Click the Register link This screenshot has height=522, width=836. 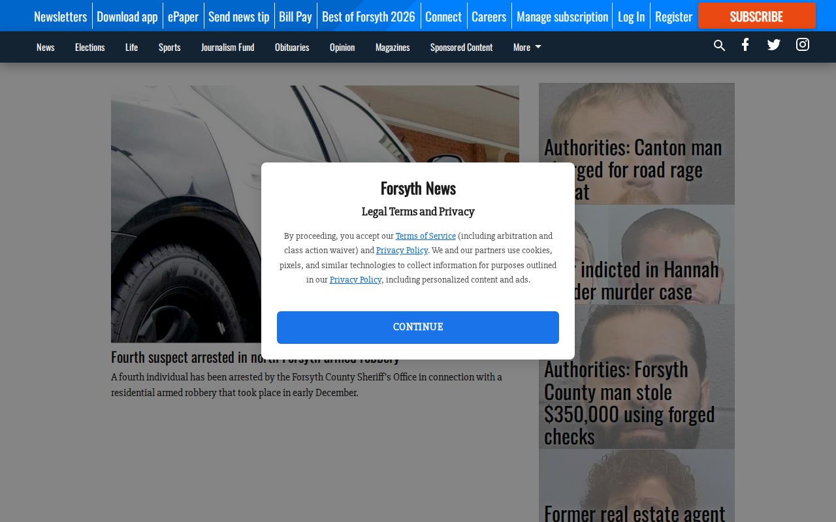pos(673,16)
